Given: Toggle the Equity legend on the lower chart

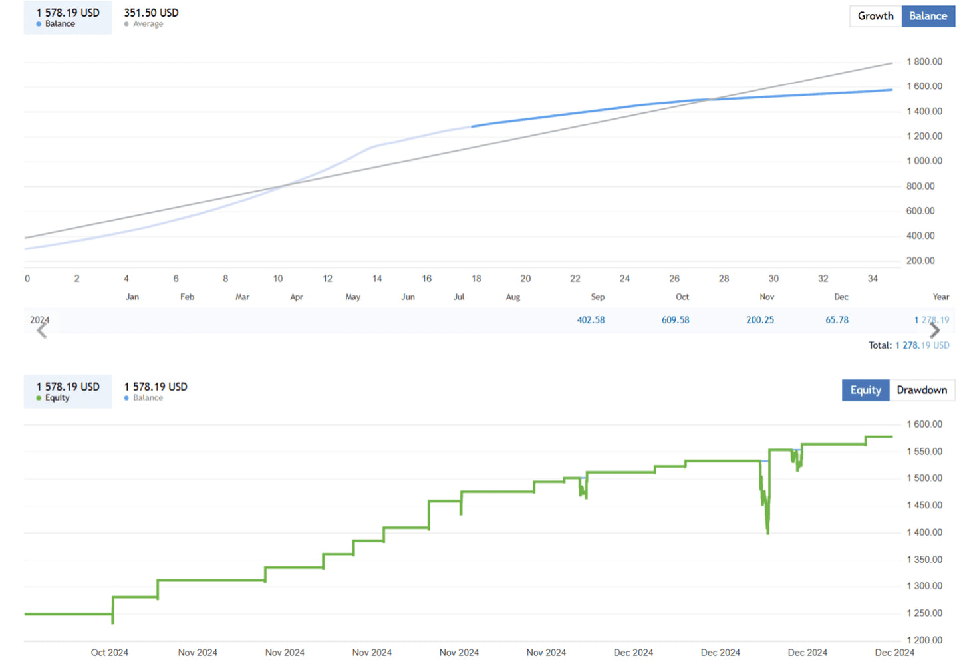Looking at the screenshot, I should tap(68, 391).
